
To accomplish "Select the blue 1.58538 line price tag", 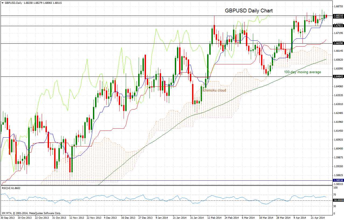I will [338, 180].
